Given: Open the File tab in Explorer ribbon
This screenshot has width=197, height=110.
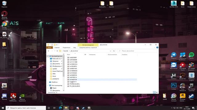Looking at the screenshot, I should pos(50,48).
